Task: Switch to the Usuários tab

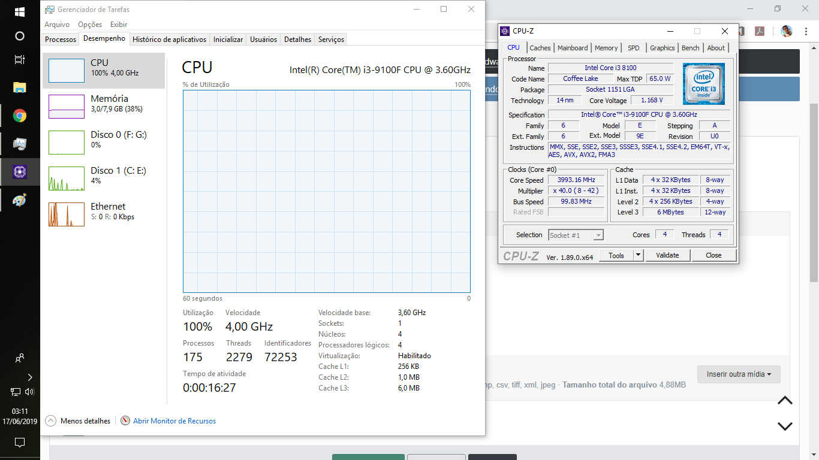Action: [263, 40]
